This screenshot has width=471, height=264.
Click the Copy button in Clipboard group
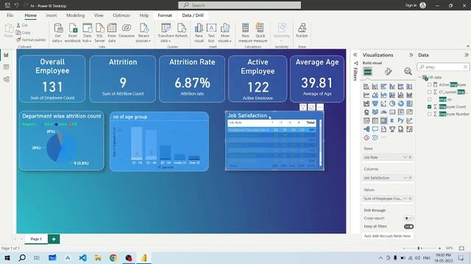point(24,32)
